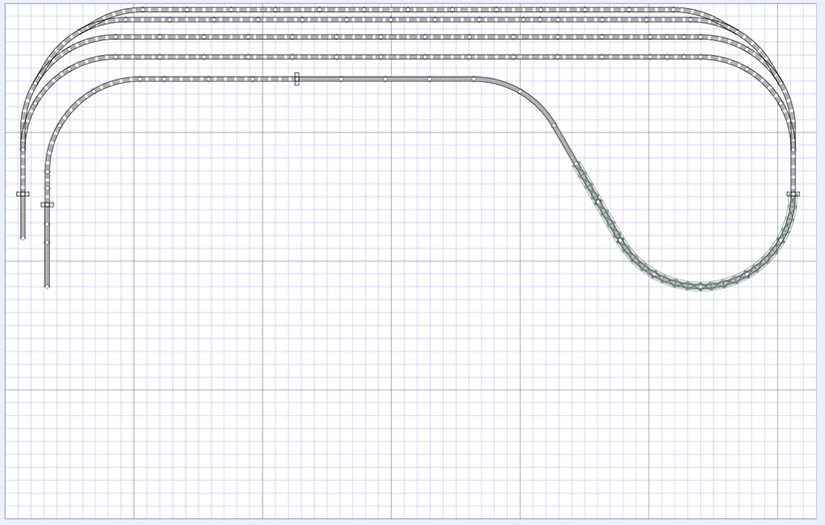Select the lowest point of the highlighted bottom curve
The width and height of the screenshot is (825, 525).
click(701, 286)
